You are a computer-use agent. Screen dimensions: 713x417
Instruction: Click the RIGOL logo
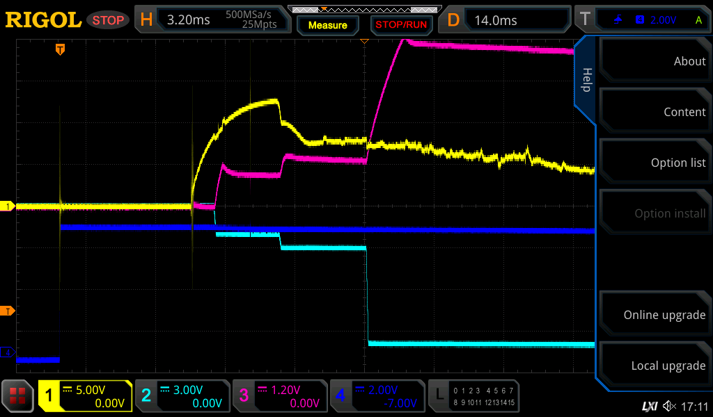[x=43, y=20]
